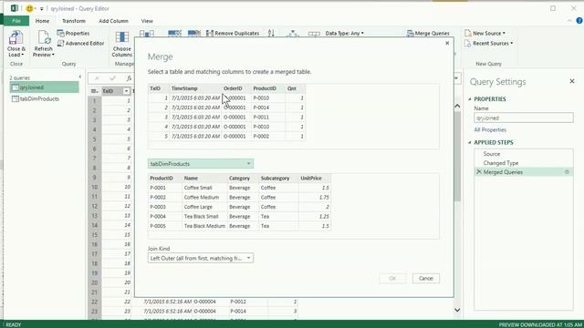The image size is (584, 328).
Task: Switch to the Home tab
Action: (42, 21)
